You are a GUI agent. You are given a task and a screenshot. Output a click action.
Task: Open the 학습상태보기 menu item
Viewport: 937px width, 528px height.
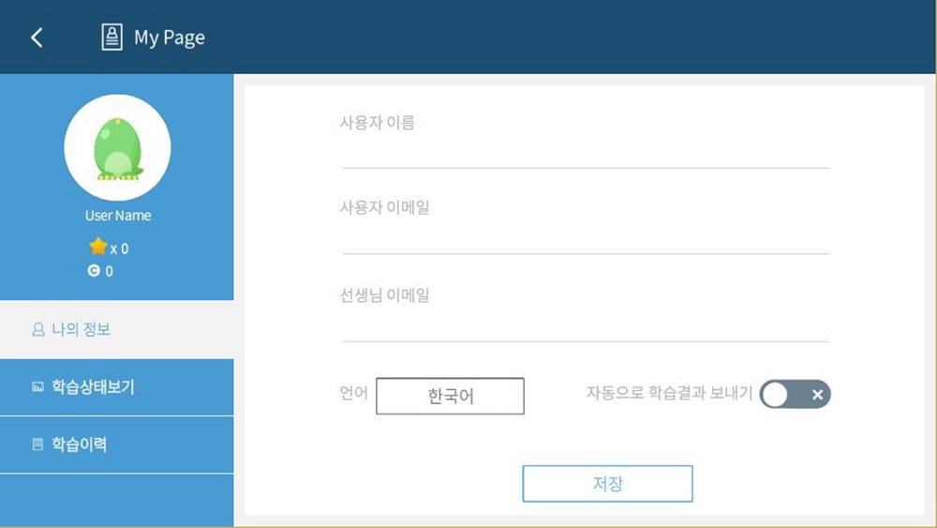click(116, 387)
